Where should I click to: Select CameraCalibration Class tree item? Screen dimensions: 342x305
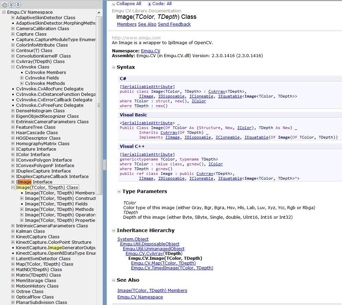coord(42,28)
